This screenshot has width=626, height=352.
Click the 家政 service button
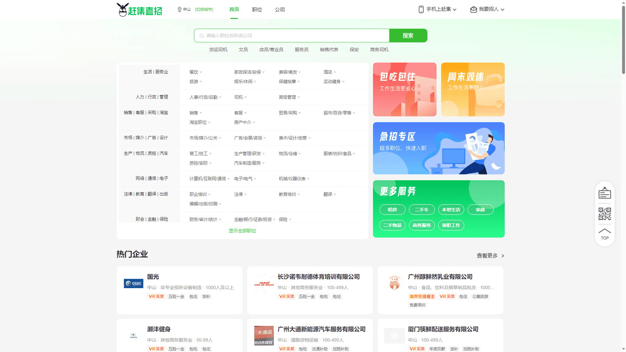click(x=480, y=210)
